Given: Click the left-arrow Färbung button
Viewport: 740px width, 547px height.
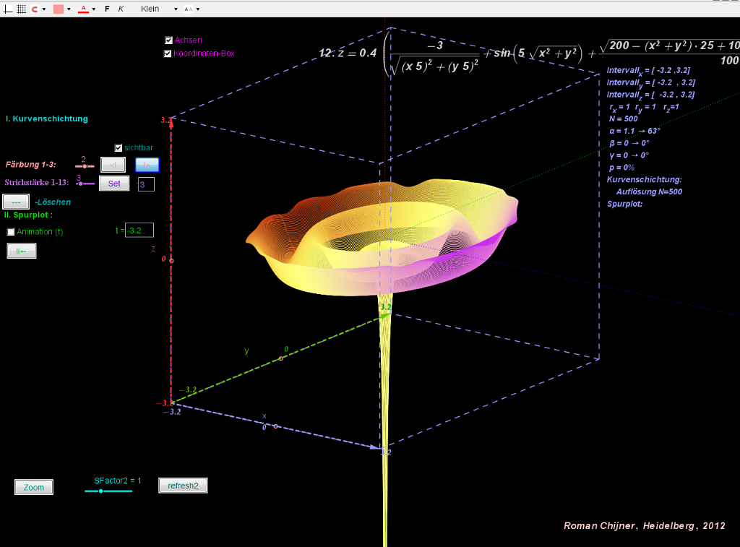Looking at the screenshot, I should click(113, 165).
